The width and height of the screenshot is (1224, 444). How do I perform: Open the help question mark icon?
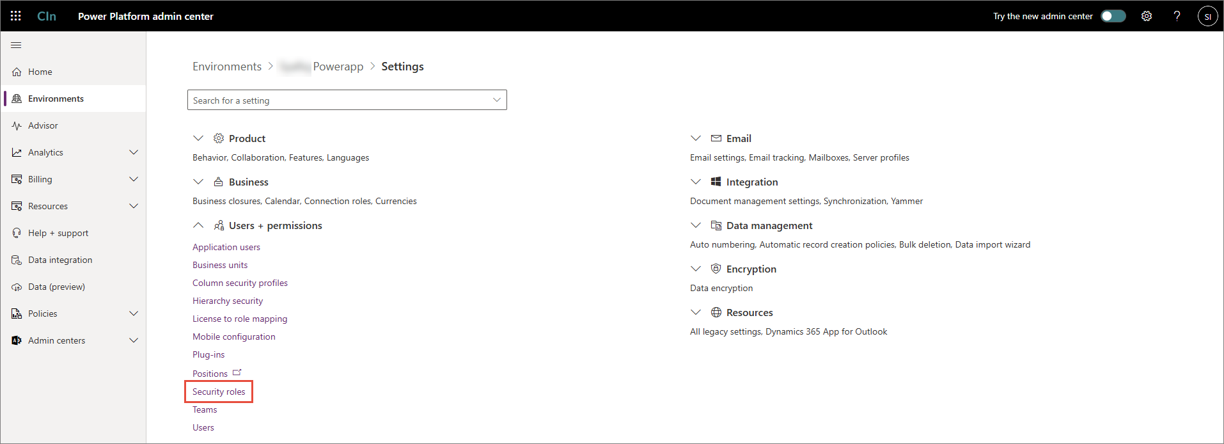point(1177,16)
